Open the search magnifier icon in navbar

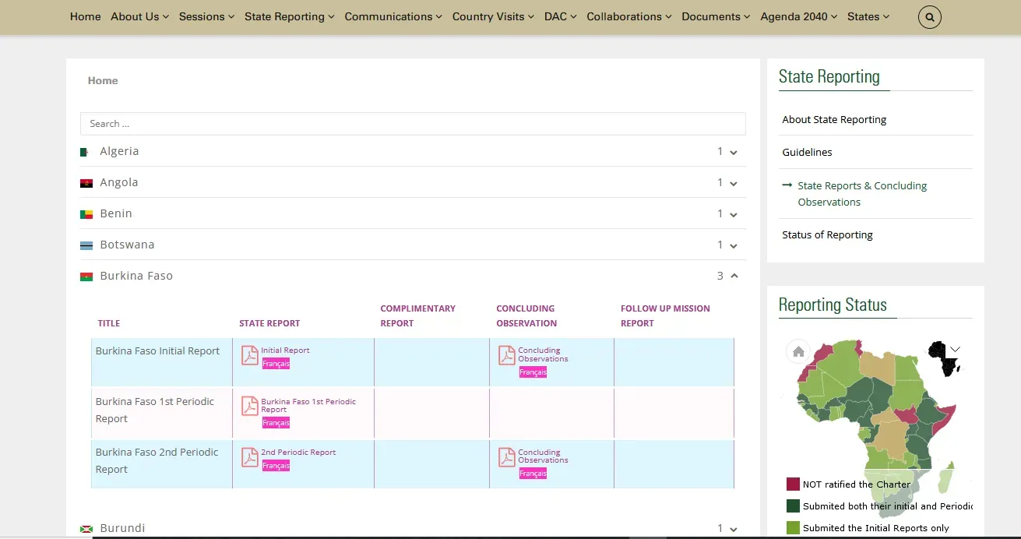[930, 16]
